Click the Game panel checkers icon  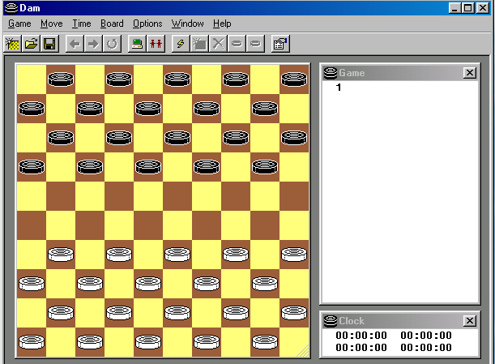click(x=331, y=73)
